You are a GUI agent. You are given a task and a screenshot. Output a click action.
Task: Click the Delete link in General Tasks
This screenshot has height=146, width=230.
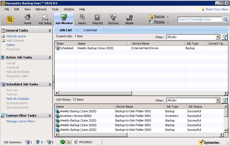pyautogui.click(x=11, y=45)
